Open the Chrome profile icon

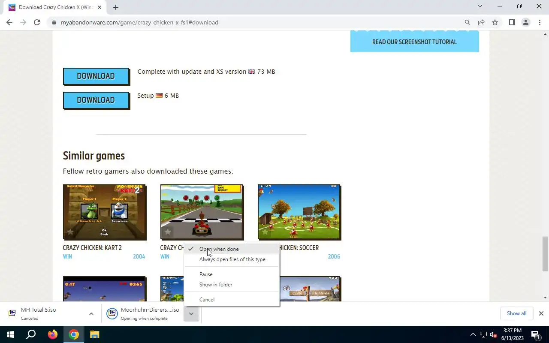pyautogui.click(x=526, y=22)
